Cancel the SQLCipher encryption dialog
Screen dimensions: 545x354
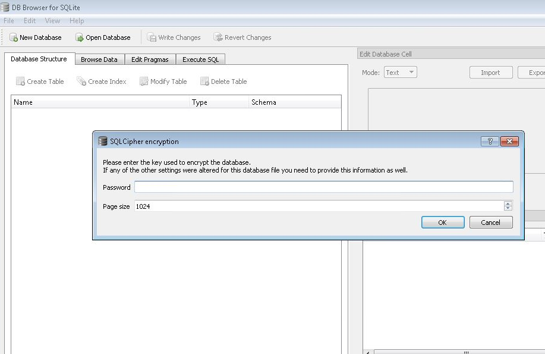coord(491,223)
